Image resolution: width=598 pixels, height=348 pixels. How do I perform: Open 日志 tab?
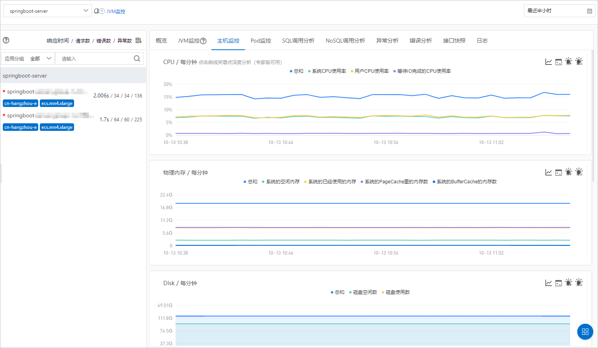click(482, 41)
